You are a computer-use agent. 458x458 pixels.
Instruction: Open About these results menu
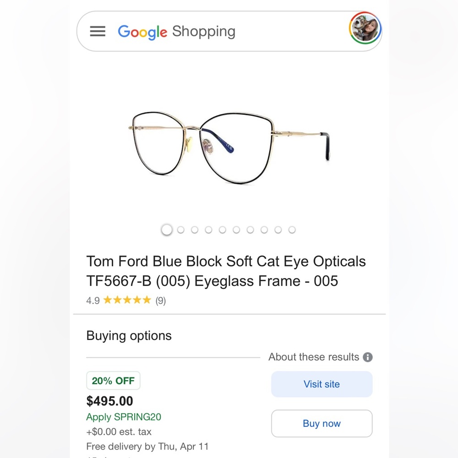pos(313,357)
